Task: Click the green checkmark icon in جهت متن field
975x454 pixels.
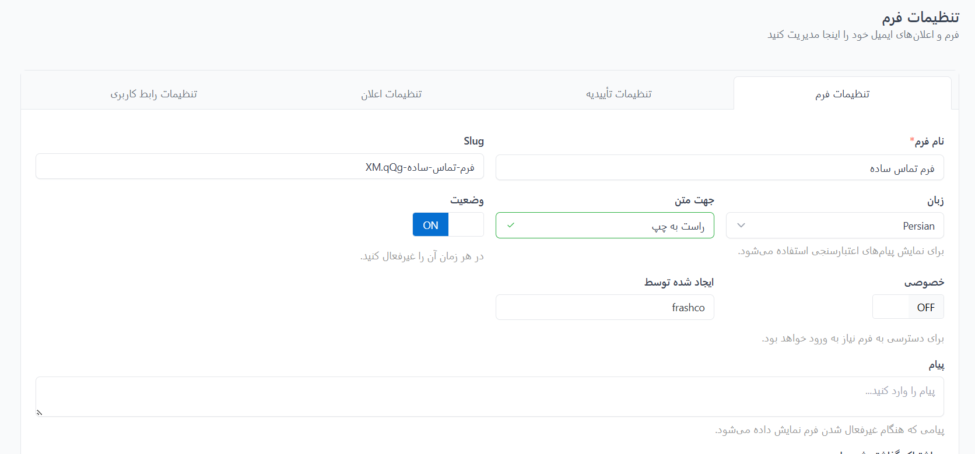Action: click(x=511, y=226)
